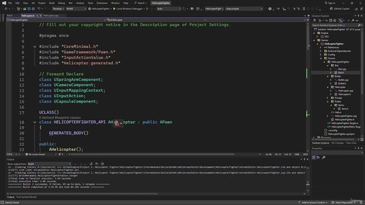Open the Solution Platform dropdown Win64
This screenshot has height=205, width=365.
coord(76,9)
